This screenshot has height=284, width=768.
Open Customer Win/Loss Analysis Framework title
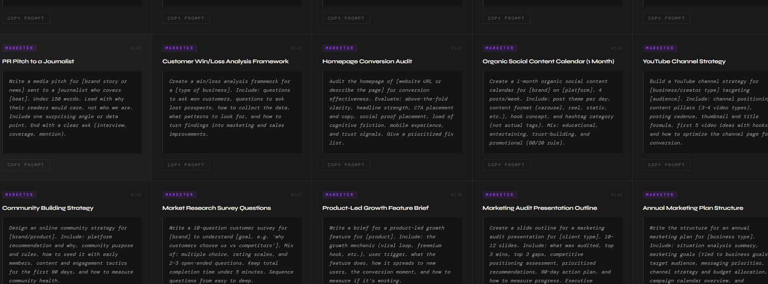coord(225,61)
